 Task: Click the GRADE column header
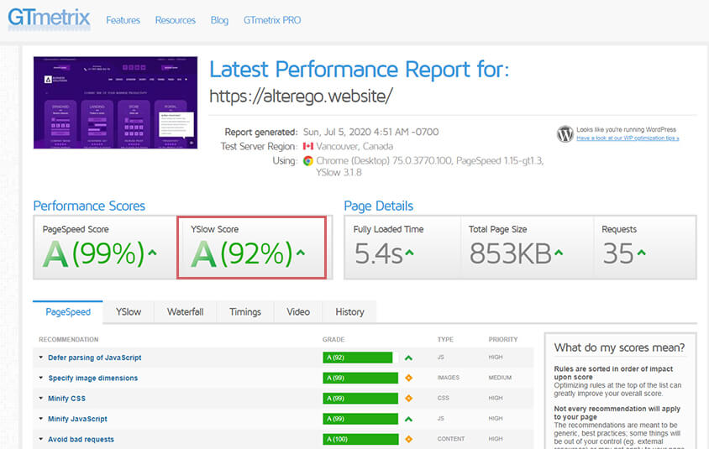[333, 339]
